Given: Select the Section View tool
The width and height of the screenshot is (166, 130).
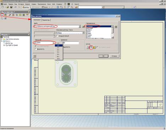Looking at the screenshot, I should click(13, 15).
